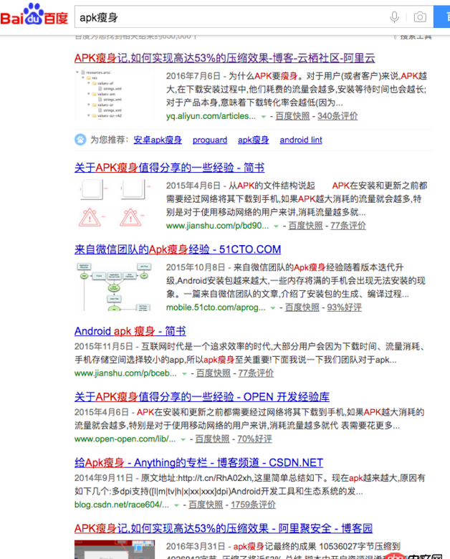Viewport: 450px width, 559px height.
Task: Open 340条评价 reviews link
Action: coord(337,116)
